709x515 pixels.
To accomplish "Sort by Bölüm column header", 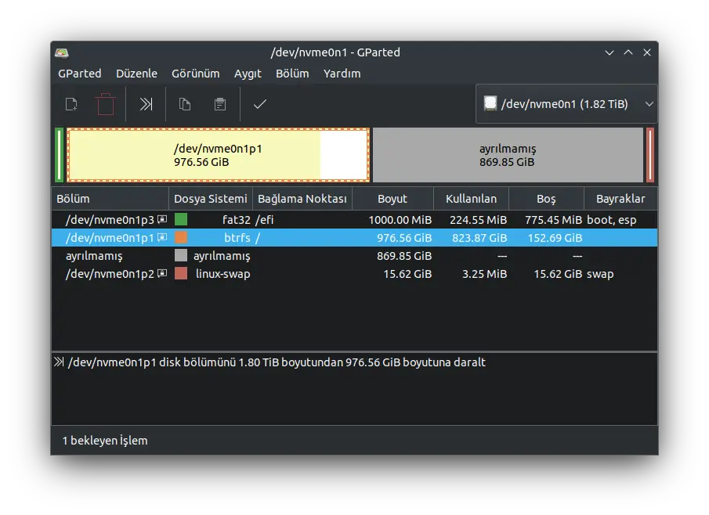I will point(110,199).
